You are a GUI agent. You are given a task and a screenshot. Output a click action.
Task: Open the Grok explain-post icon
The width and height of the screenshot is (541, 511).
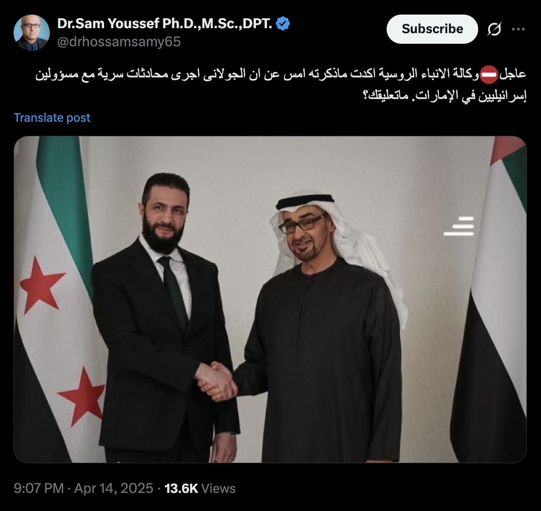tap(494, 29)
